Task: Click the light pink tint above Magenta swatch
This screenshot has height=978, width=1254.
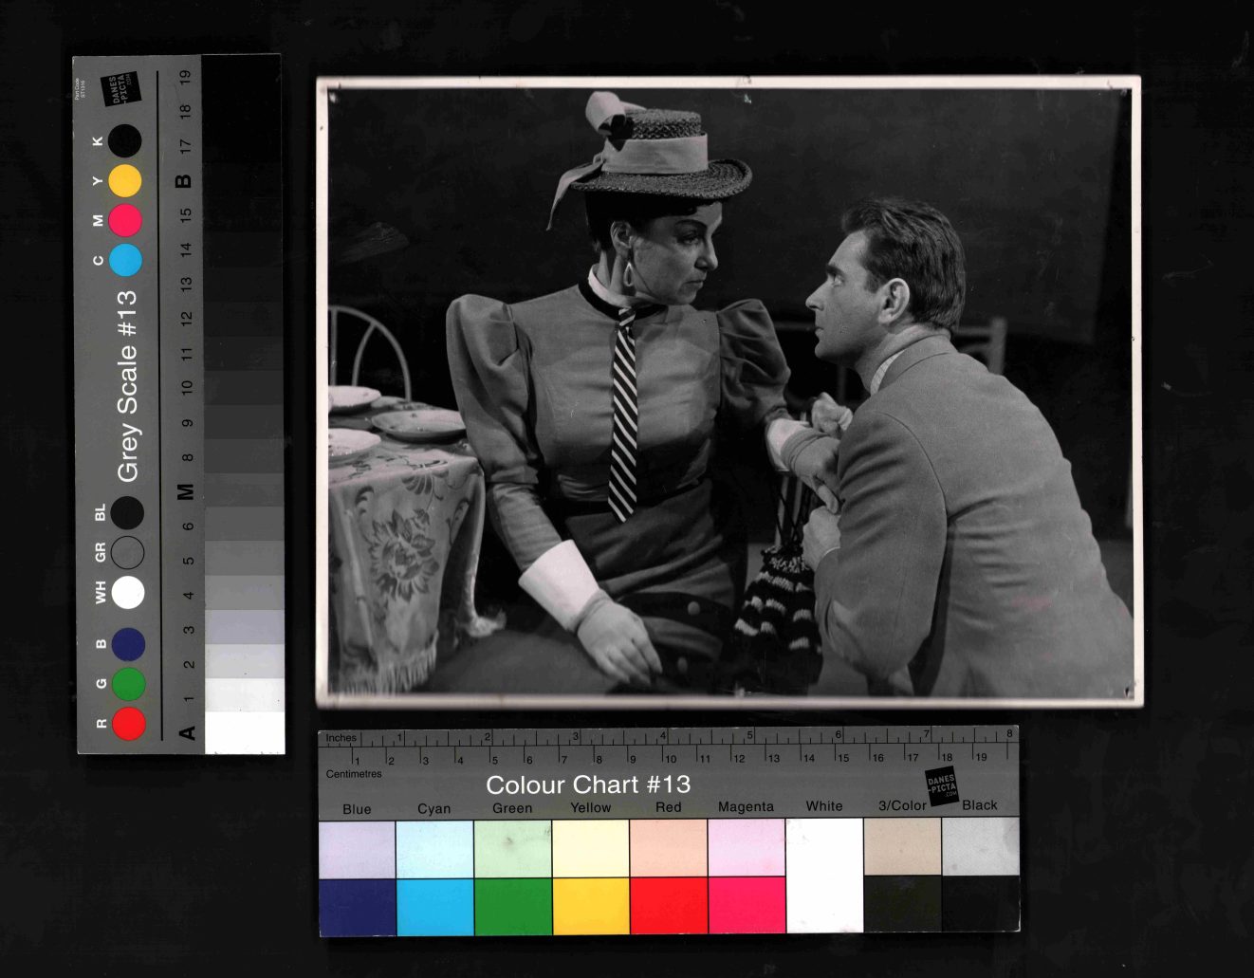Action: (747, 847)
